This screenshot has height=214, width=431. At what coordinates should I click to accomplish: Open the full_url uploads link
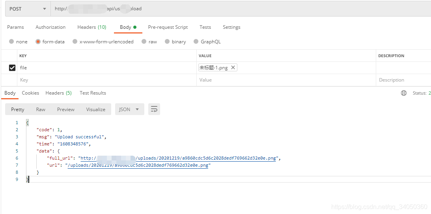coord(178,158)
